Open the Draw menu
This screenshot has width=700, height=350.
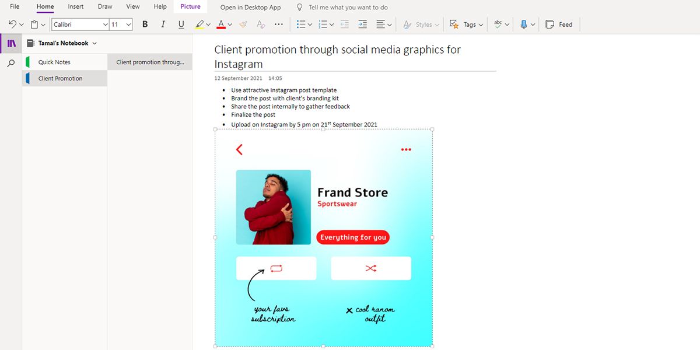(x=104, y=6)
